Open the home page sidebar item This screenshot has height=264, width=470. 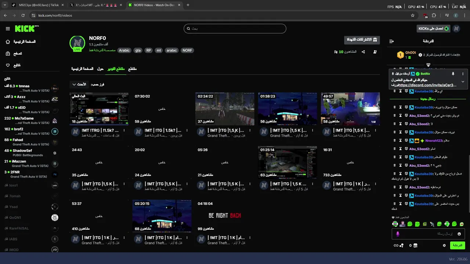(x=21, y=42)
